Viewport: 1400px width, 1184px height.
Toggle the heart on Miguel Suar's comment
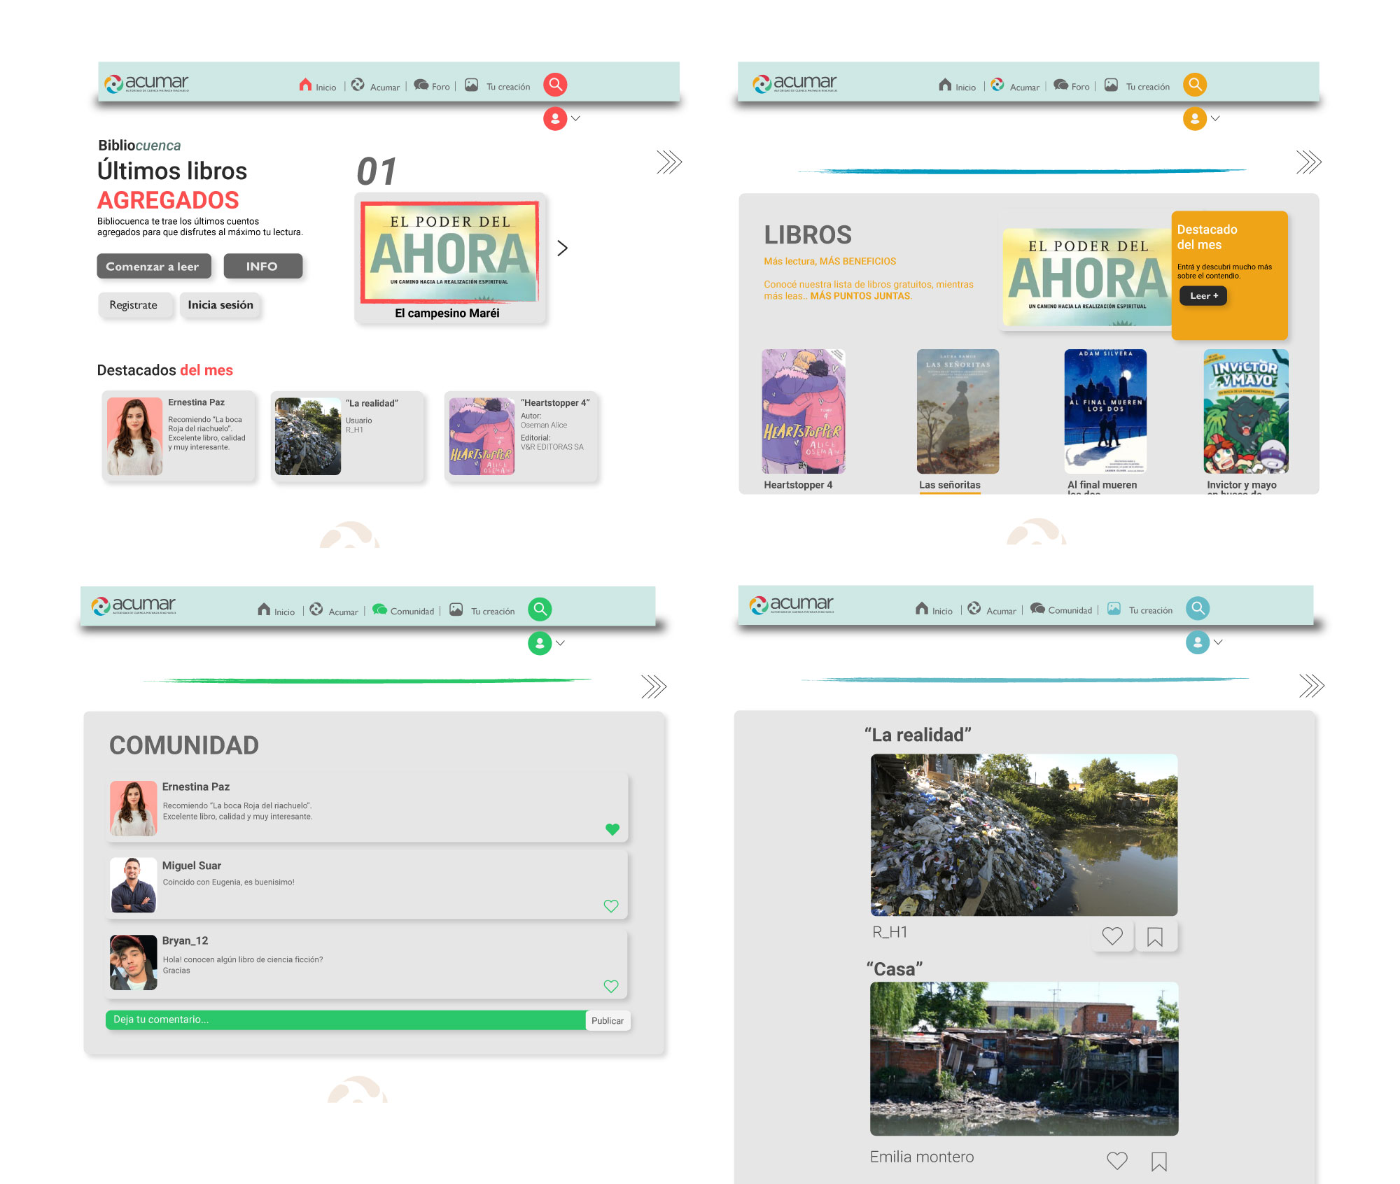(611, 905)
